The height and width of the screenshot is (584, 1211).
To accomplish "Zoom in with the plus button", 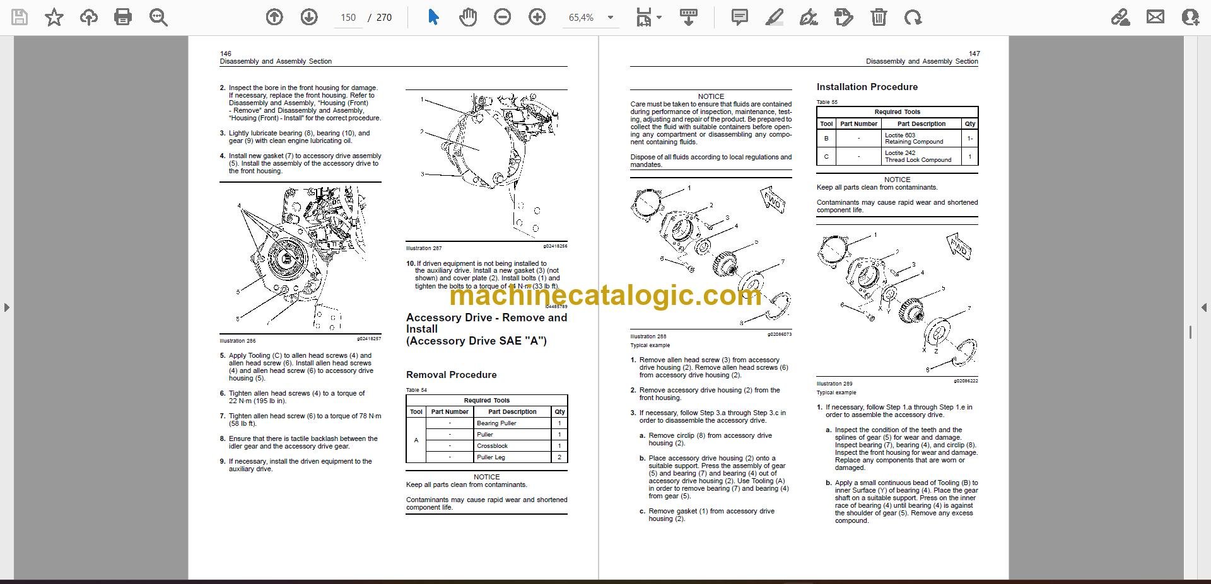I will pyautogui.click(x=537, y=17).
